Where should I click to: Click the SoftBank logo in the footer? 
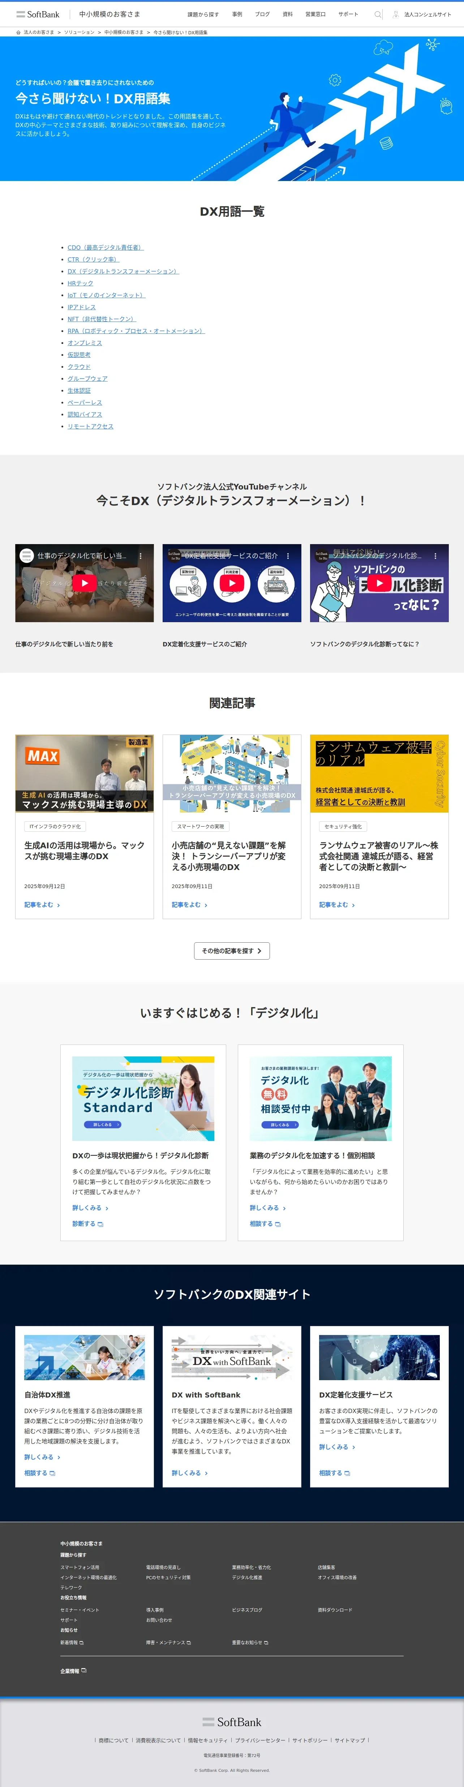tap(232, 1722)
